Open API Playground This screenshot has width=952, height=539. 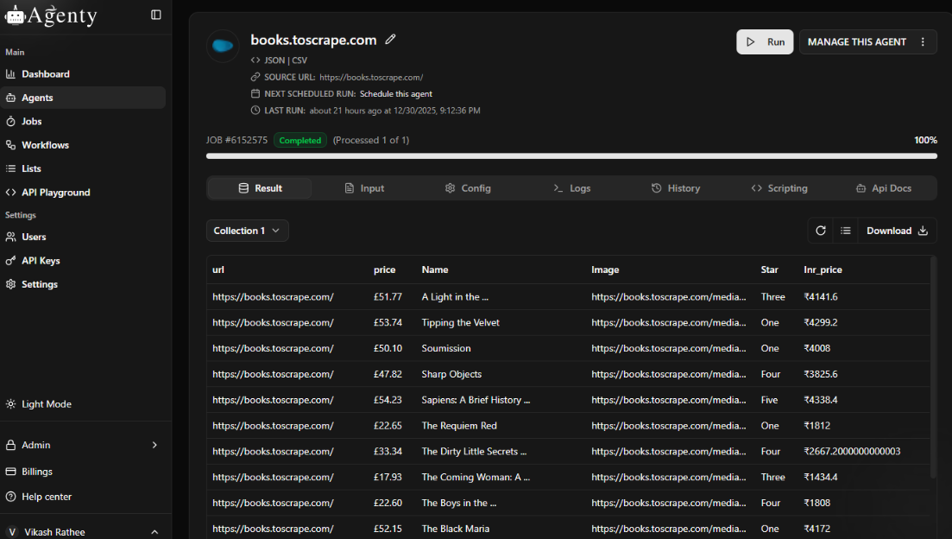[x=55, y=193]
